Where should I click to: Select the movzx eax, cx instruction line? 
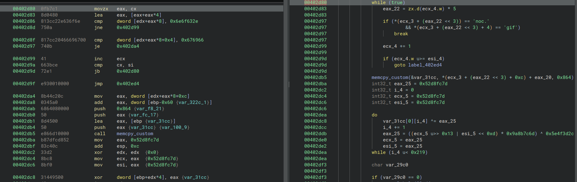click(115, 9)
